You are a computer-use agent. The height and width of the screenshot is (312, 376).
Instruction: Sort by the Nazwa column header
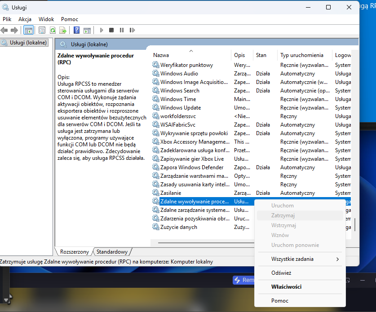pyautogui.click(x=191, y=55)
